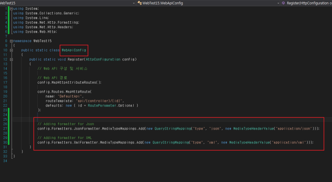Image resolution: width=332 pixels, height=182 pixels.
Task: Click JsonFormatter in the config.Formatters line
Action: 87,129
